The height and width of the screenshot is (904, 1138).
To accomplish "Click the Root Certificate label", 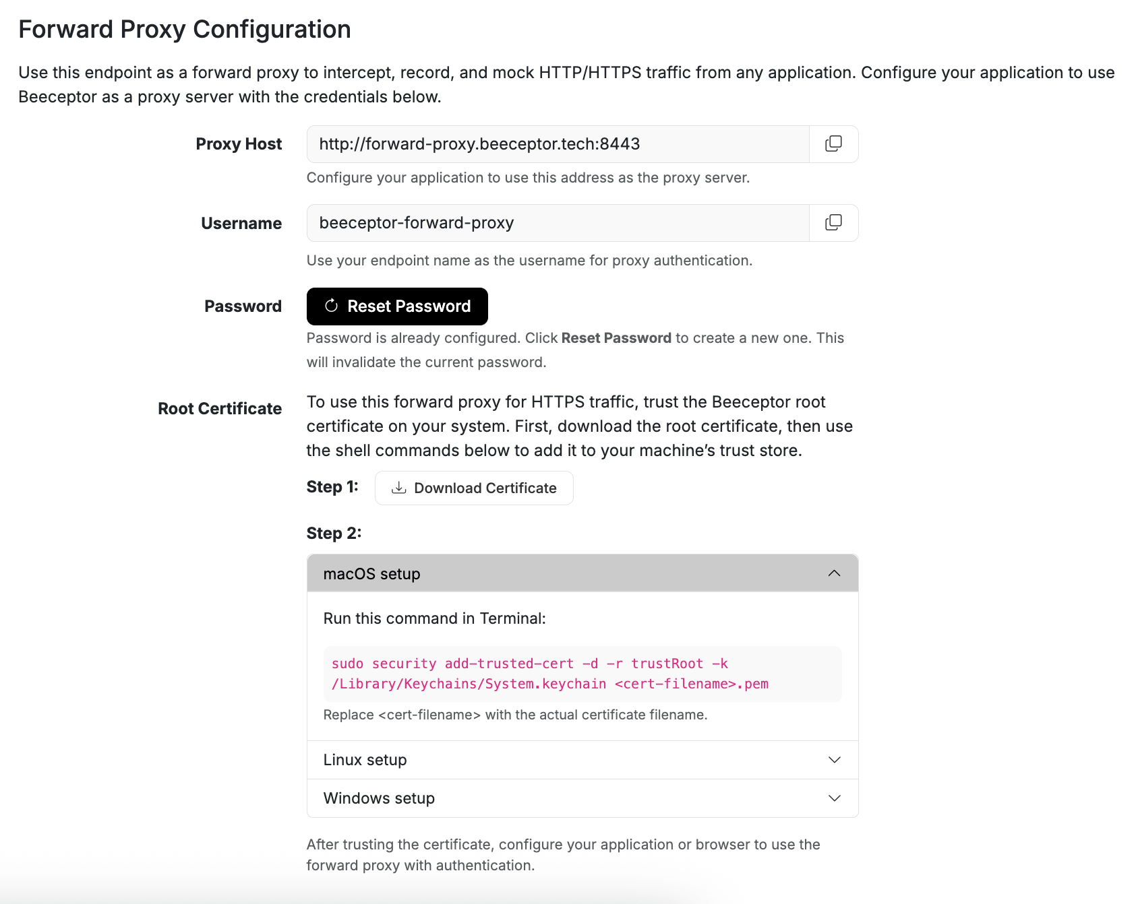I will point(220,408).
